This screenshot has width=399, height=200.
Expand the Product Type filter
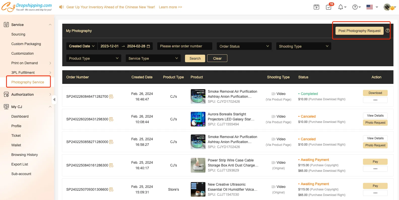pyautogui.click(x=94, y=58)
